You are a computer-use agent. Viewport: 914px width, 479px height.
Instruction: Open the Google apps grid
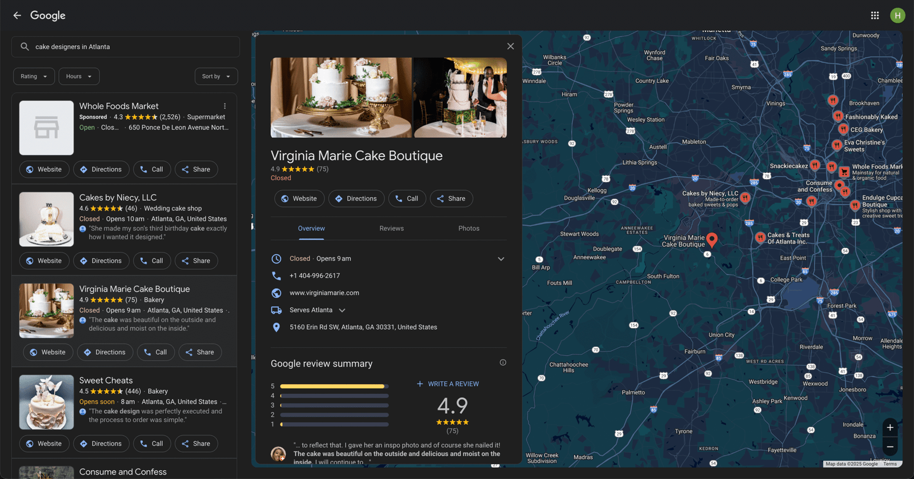(x=875, y=15)
